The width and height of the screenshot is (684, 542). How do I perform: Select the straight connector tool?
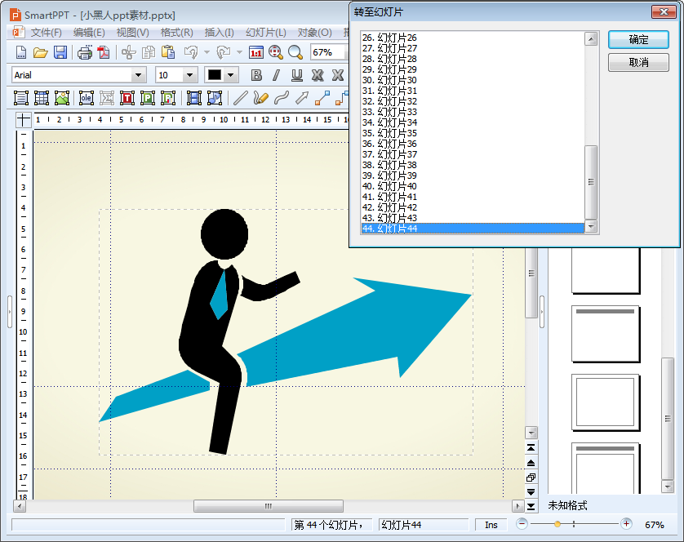click(322, 98)
